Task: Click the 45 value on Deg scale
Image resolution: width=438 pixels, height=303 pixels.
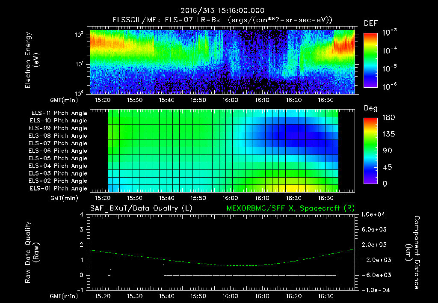Action: (388, 167)
